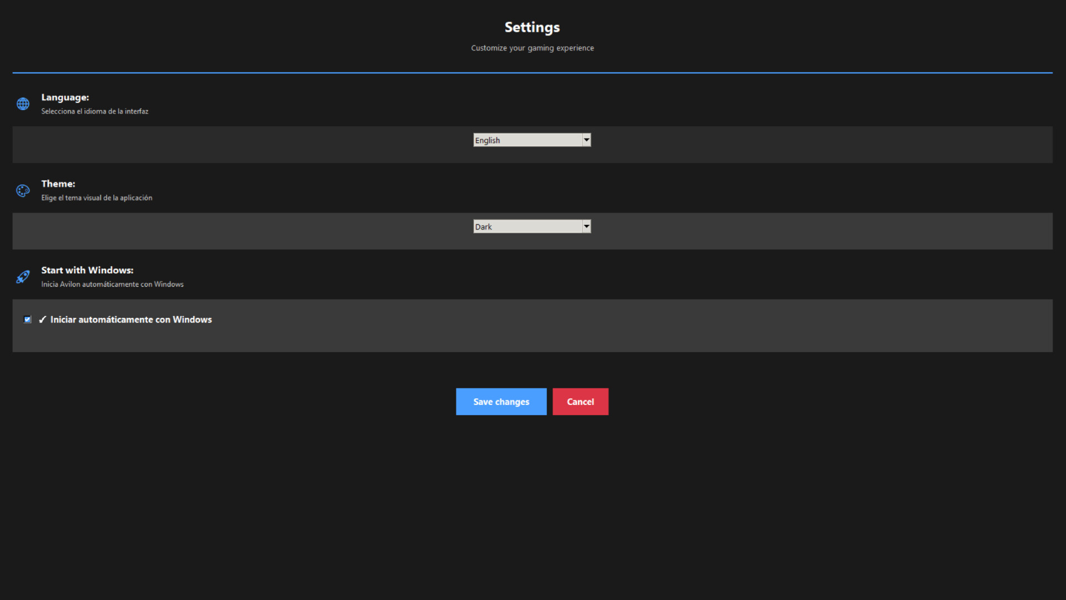Click the palette icon next to Theme
Viewport: 1066px width, 600px height.
click(23, 191)
